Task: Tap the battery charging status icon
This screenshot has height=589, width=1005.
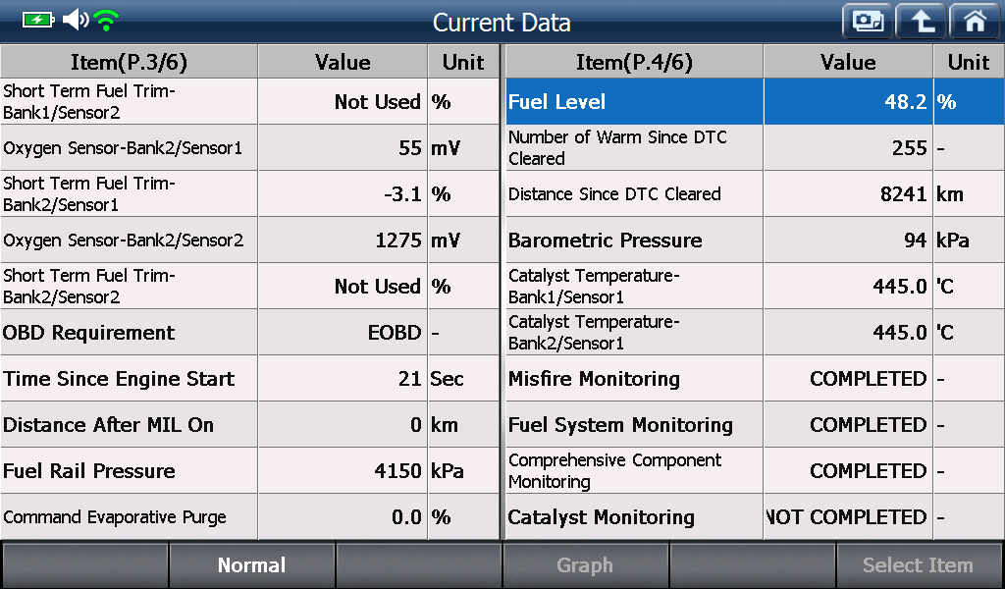Action: (38, 20)
